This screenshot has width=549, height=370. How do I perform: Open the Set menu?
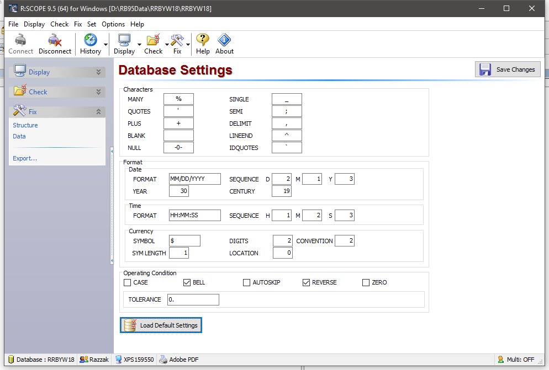click(92, 24)
